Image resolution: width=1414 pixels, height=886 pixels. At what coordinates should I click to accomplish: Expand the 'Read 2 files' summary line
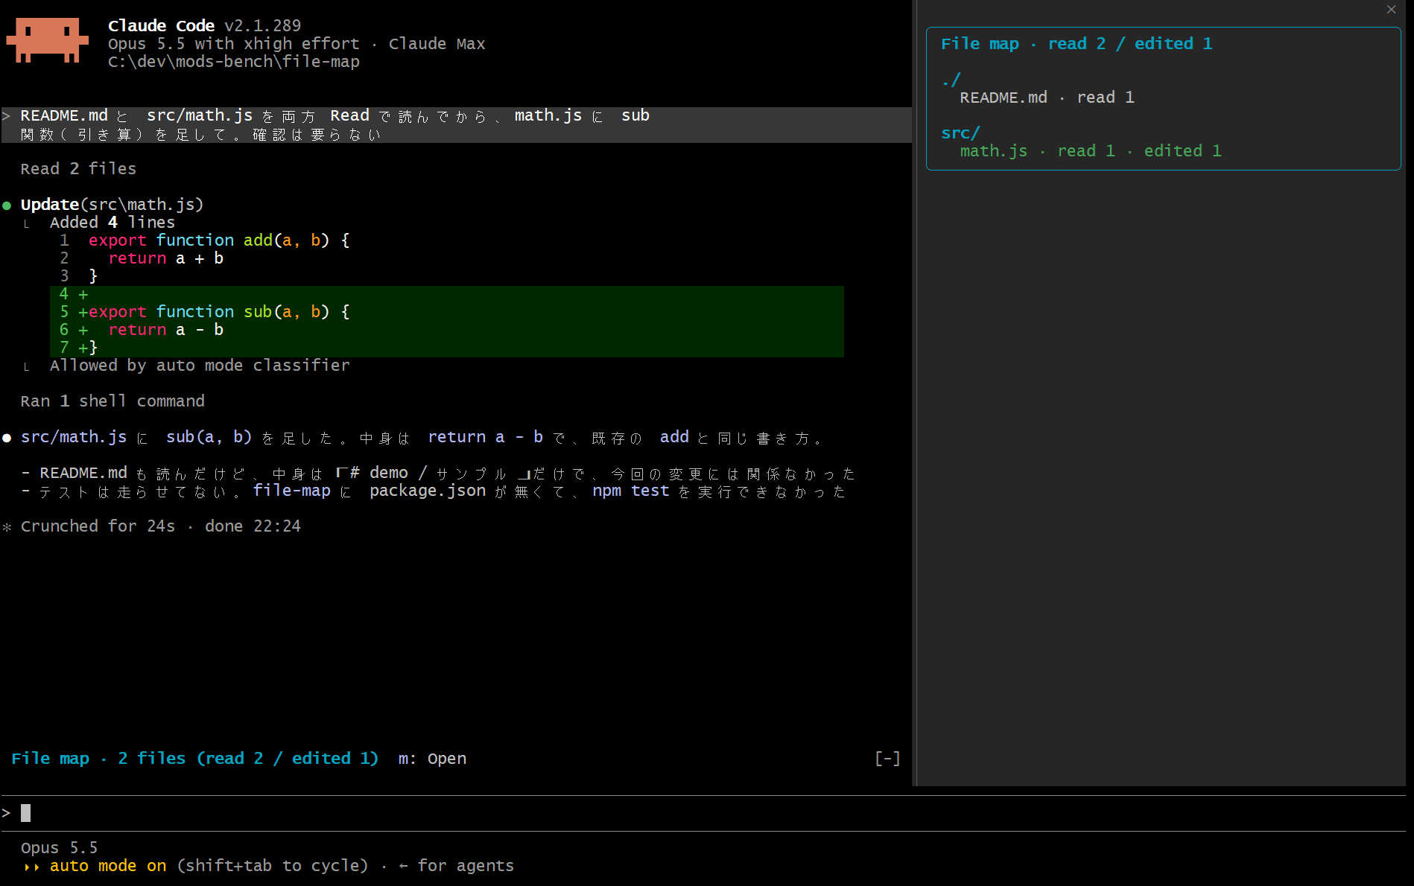click(78, 169)
